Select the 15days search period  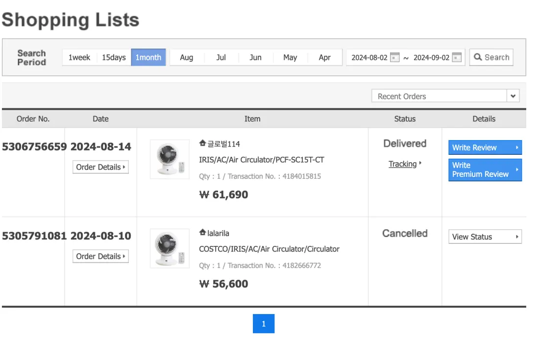coord(114,57)
